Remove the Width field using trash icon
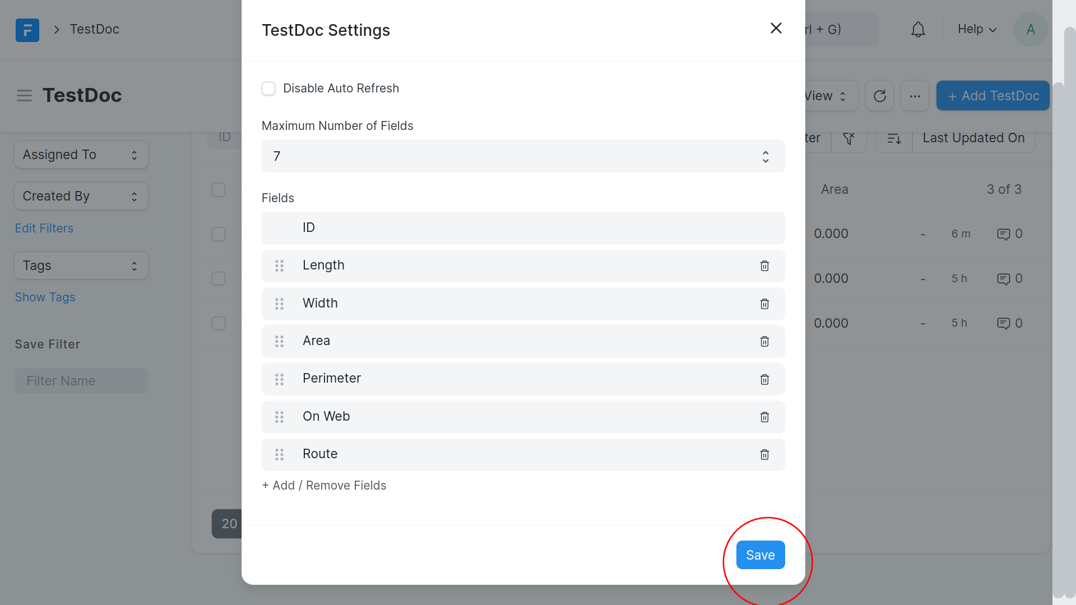 pos(764,304)
